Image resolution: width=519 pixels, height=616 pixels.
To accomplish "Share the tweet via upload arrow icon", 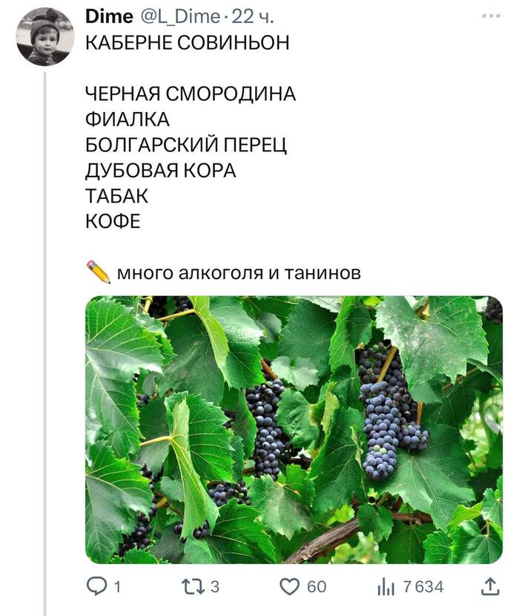I will (x=490, y=587).
